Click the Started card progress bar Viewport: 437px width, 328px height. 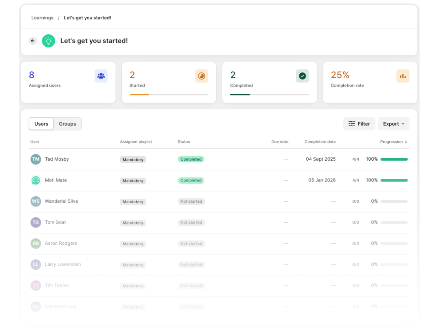(x=169, y=95)
